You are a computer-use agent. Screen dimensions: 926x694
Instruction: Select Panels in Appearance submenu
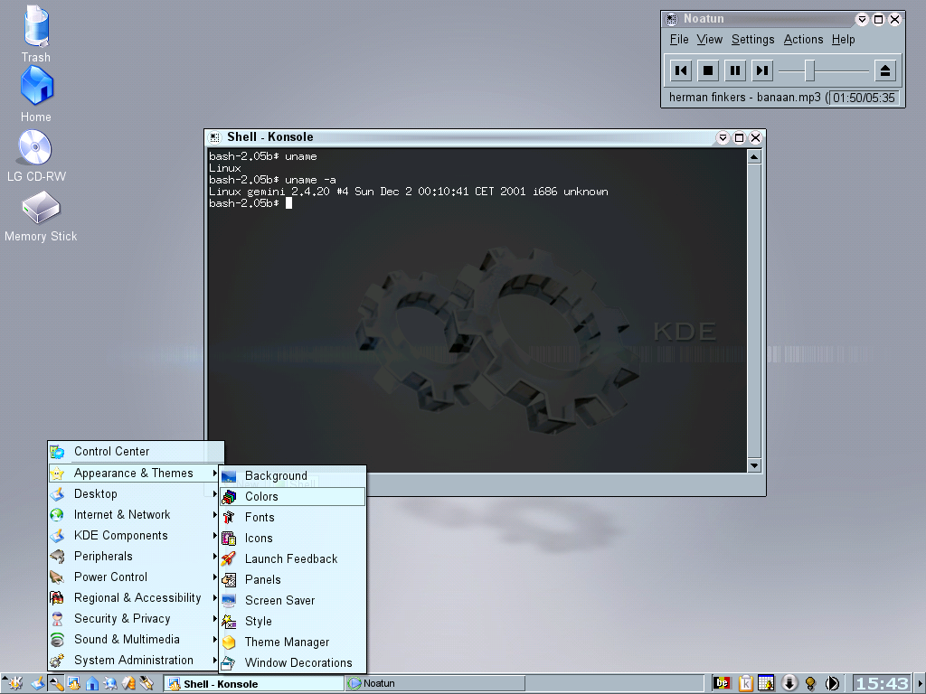(292, 579)
